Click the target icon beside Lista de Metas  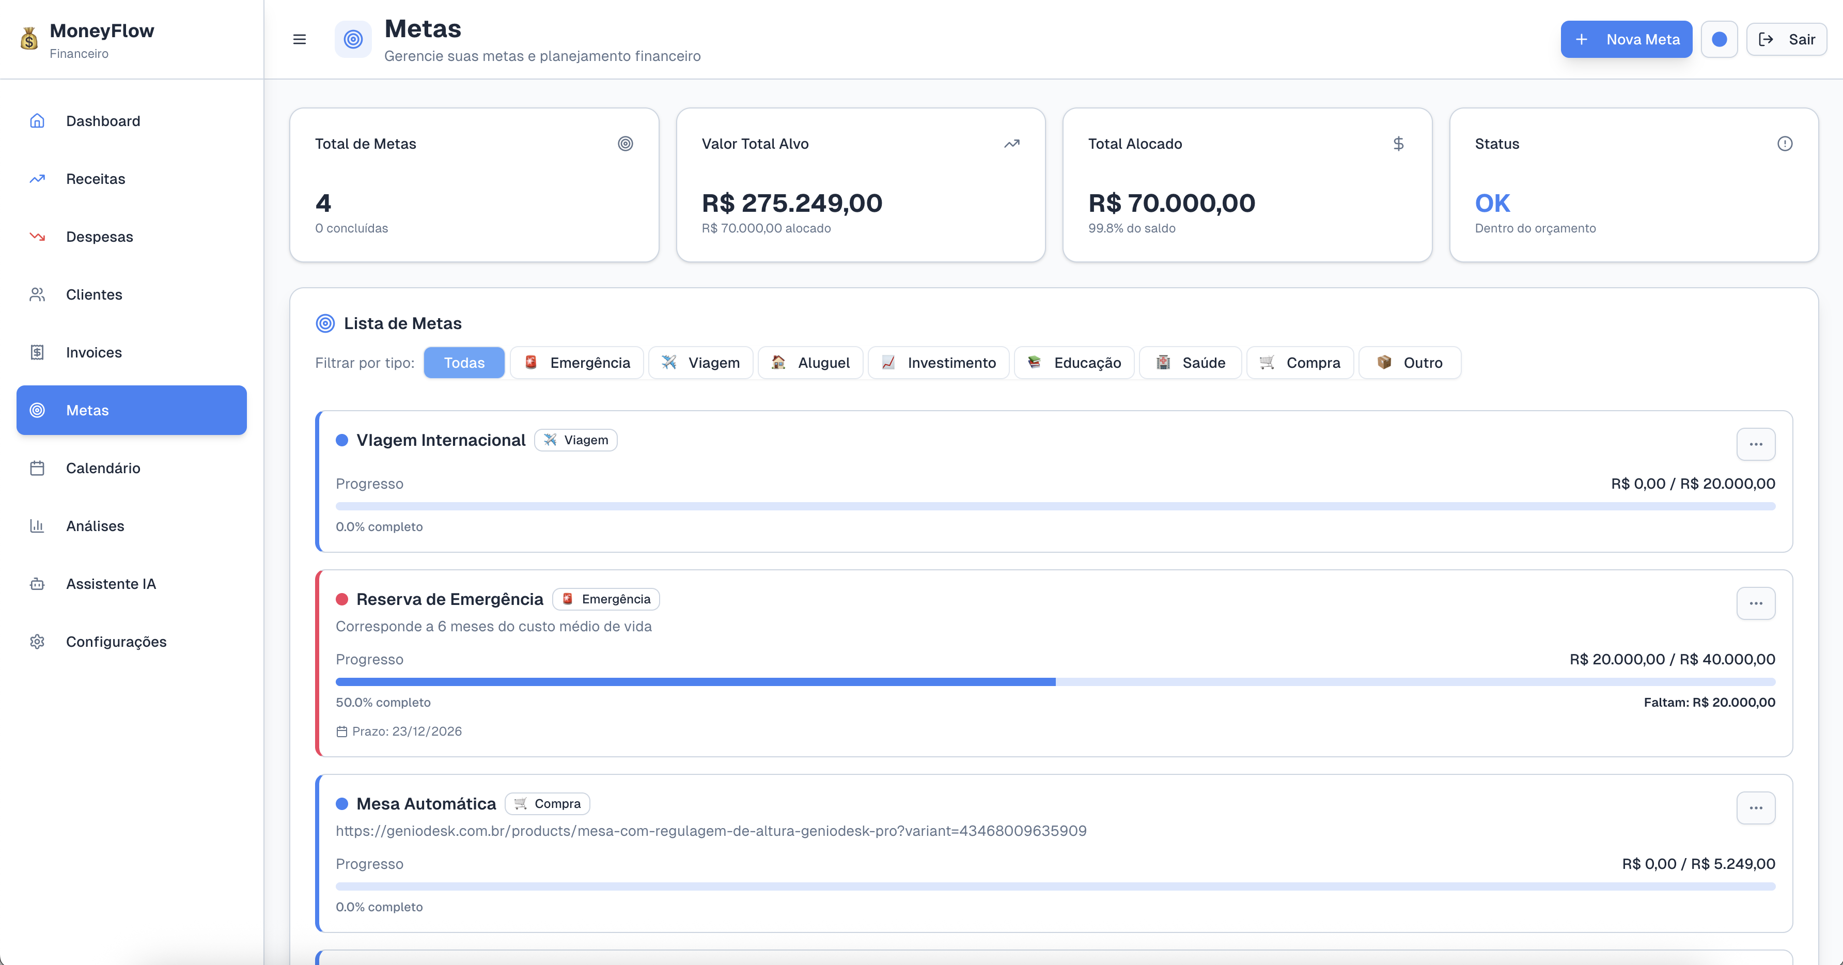click(325, 323)
